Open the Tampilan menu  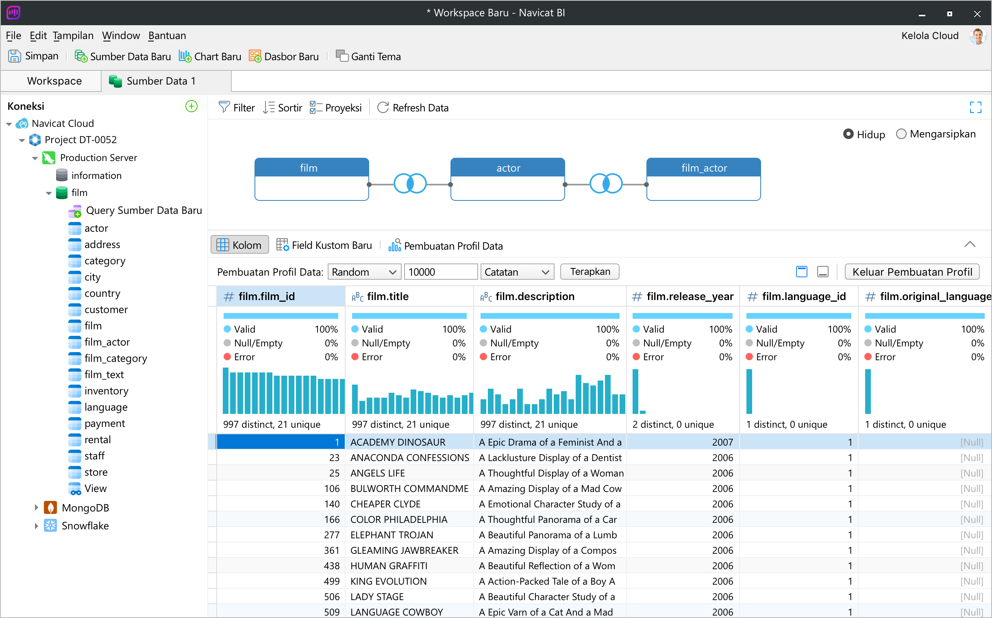click(73, 35)
